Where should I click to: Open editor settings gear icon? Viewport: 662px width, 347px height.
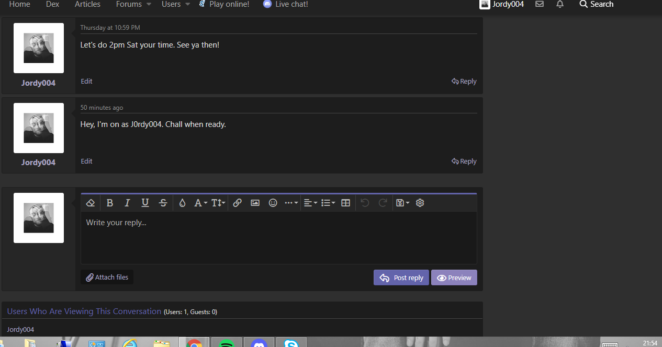(420, 203)
